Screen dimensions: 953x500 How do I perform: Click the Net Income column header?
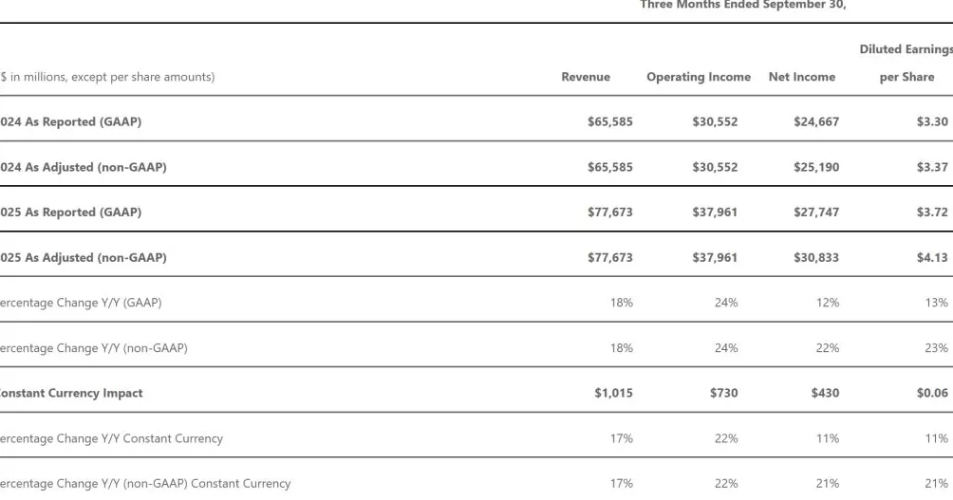pyautogui.click(x=801, y=77)
